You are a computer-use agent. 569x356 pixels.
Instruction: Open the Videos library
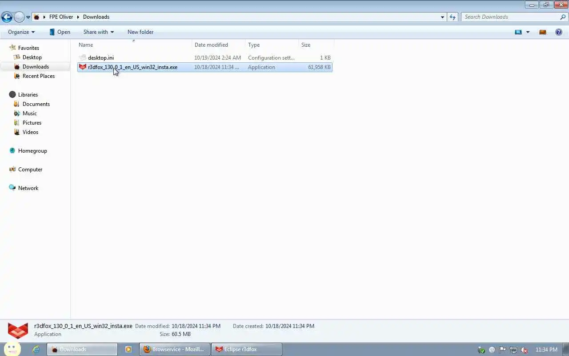click(x=30, y=132)
